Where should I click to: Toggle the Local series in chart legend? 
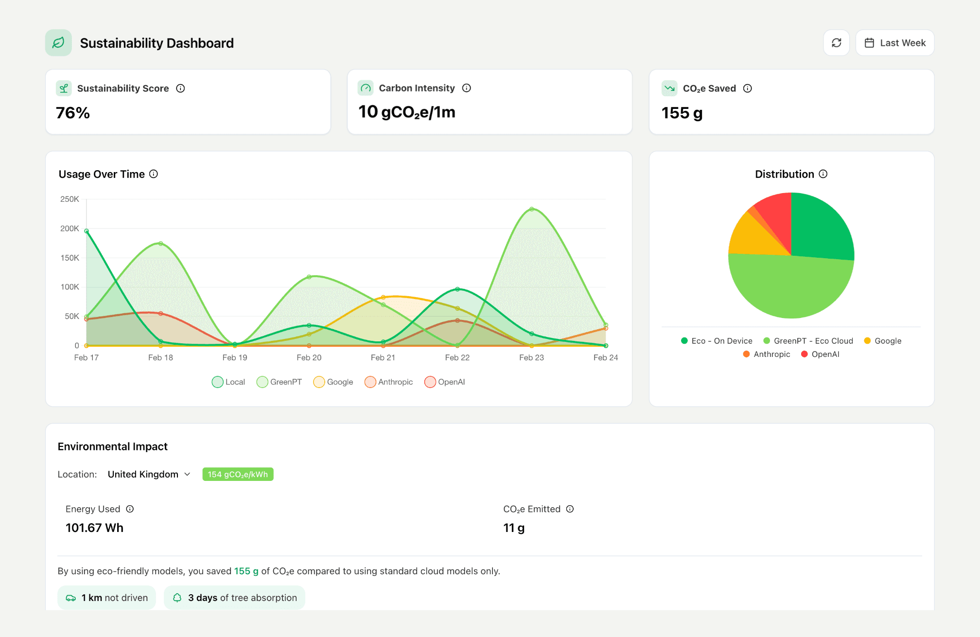(228, 382)
